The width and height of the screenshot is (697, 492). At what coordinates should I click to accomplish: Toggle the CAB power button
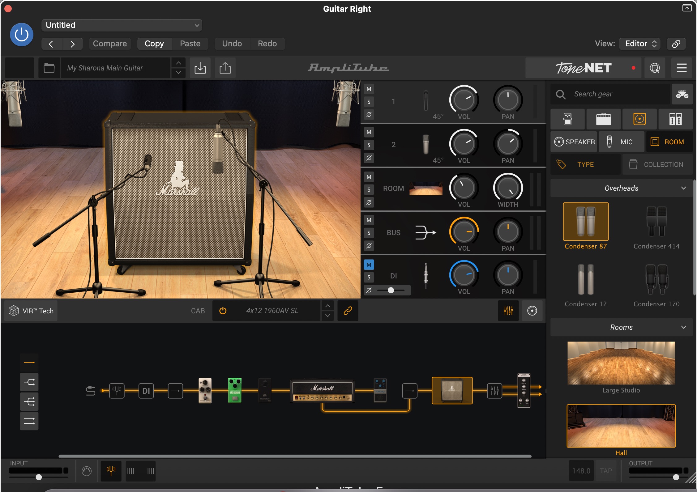coord(223,311)
